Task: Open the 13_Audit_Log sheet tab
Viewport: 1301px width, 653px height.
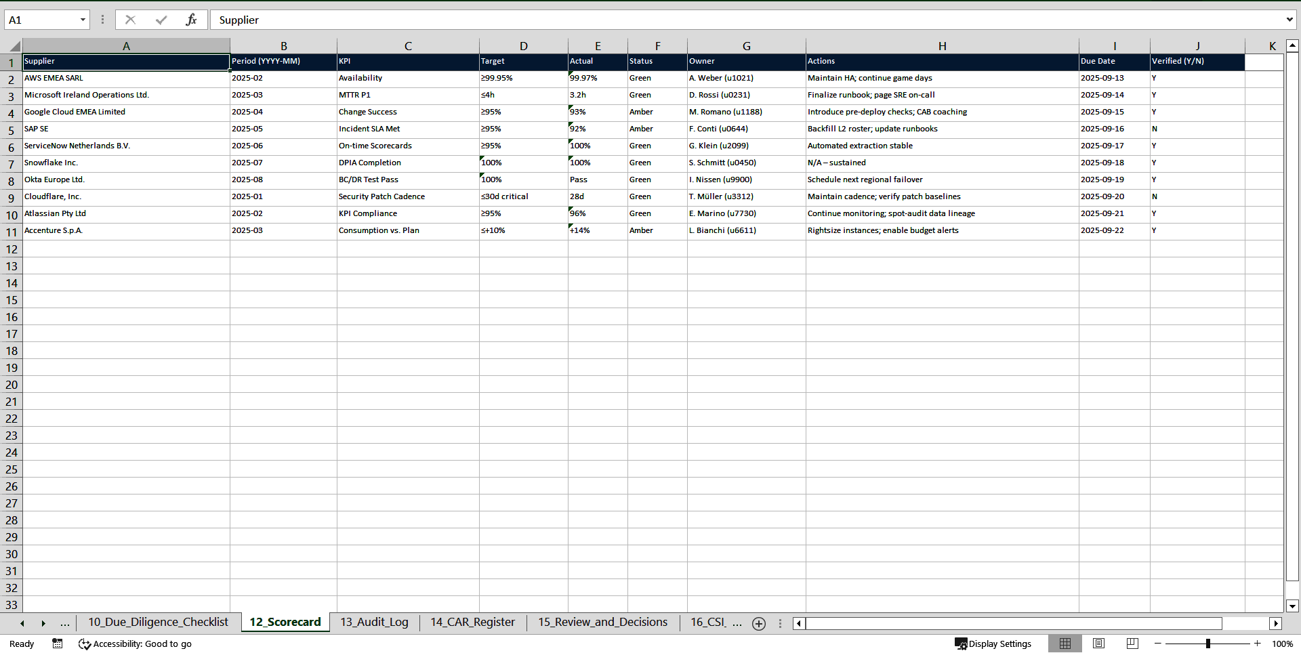Action: 374,623
